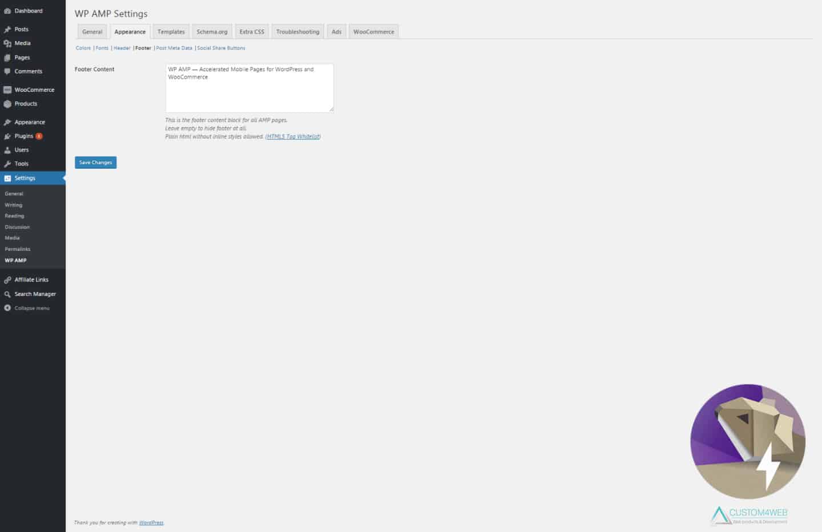This screenshot has height=532, width=822.
Task: Switch to the General tab
Action: [92, 32]
